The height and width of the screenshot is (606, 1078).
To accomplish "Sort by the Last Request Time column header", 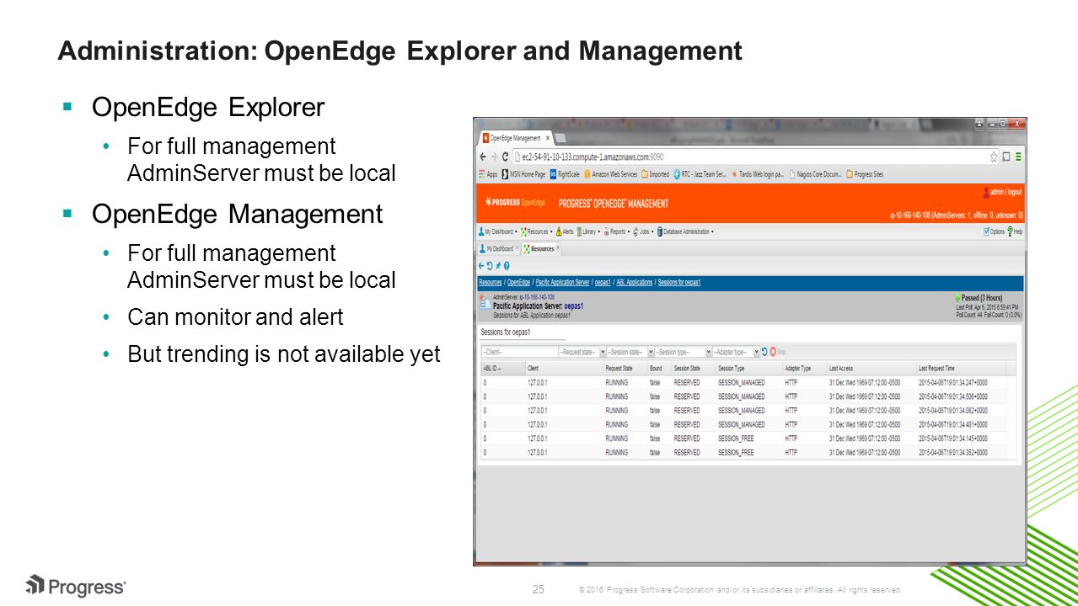I will (960, 369).
